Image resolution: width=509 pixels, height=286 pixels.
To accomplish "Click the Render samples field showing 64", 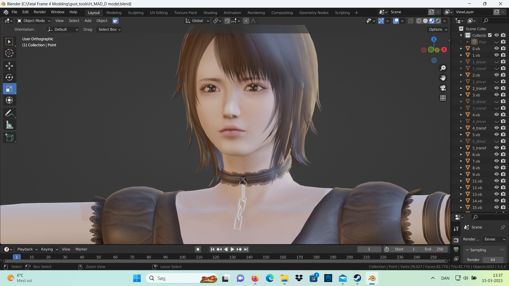I will click(493, 260).
